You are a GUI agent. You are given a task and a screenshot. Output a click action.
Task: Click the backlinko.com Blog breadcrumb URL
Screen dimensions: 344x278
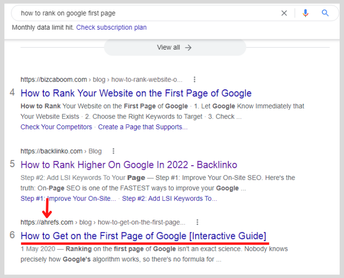[61, 151]
